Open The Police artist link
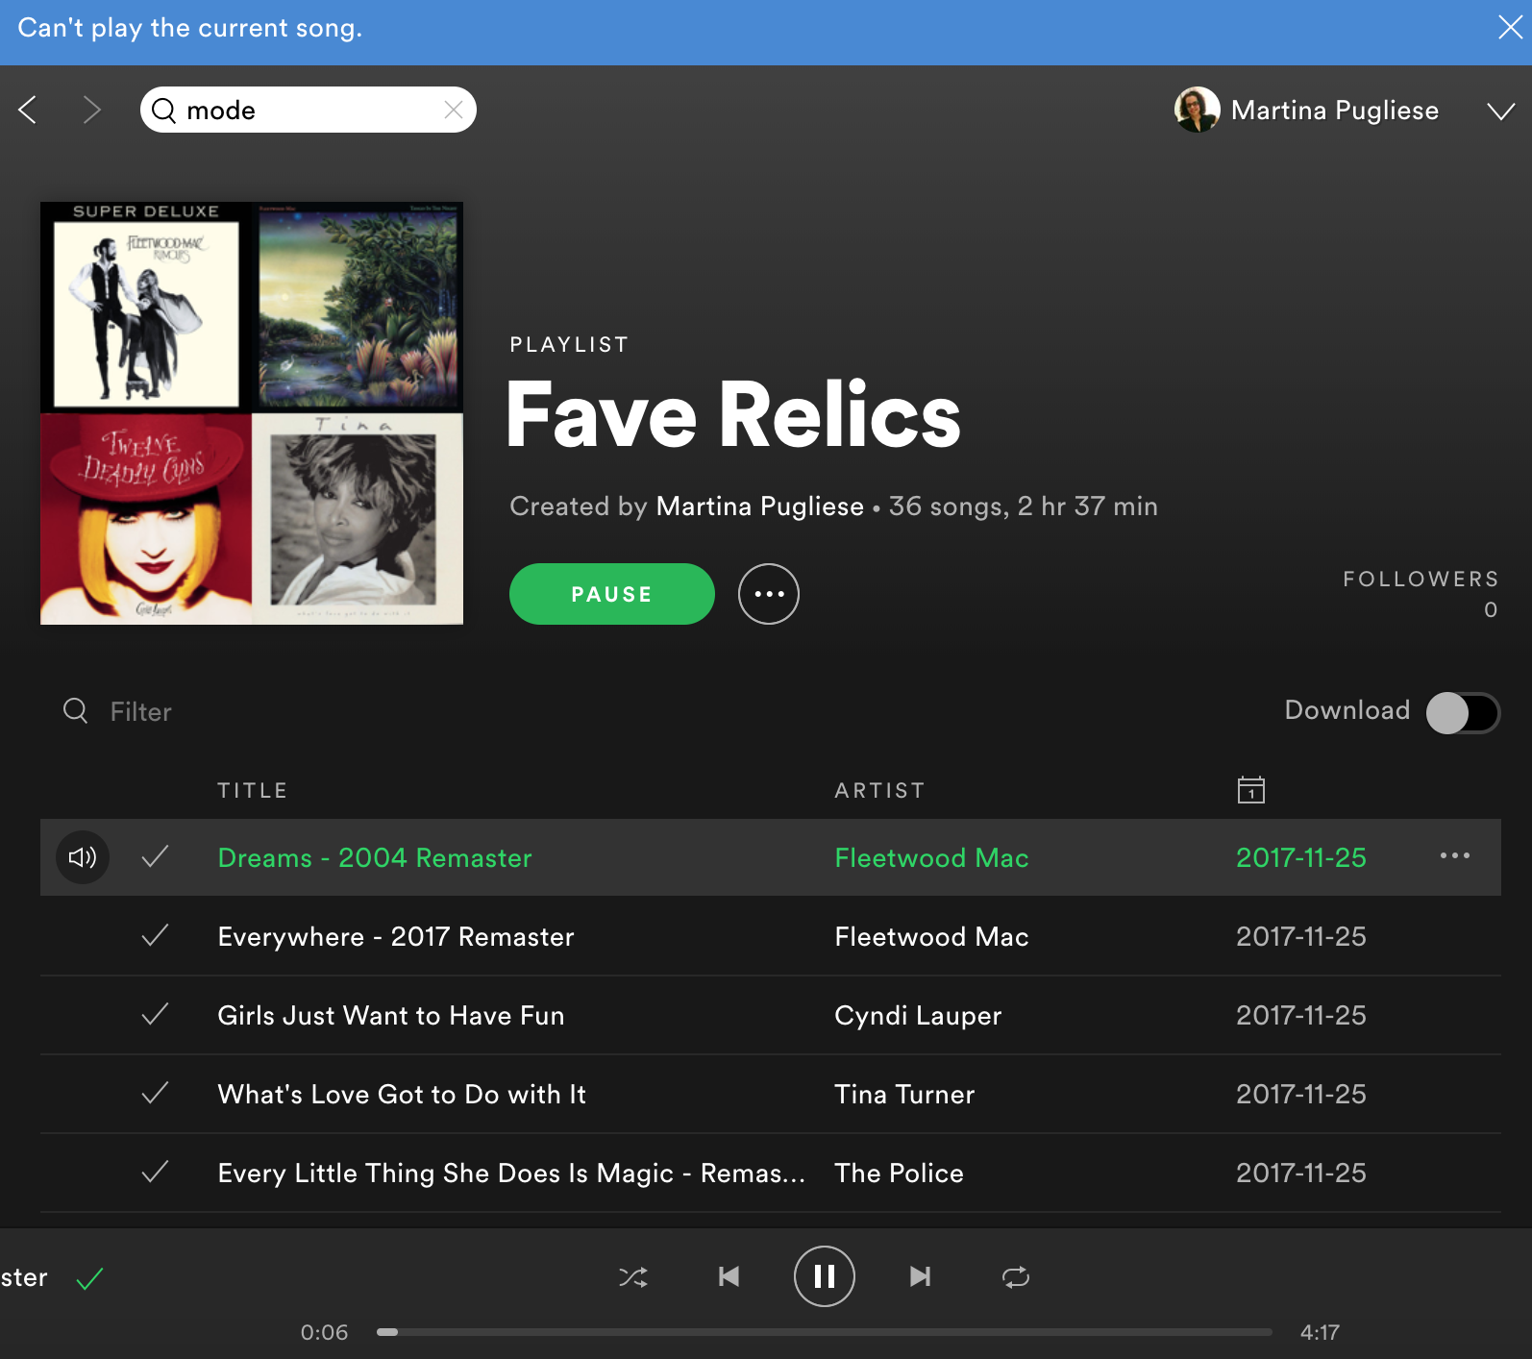Screen dimensions: 1532x1359 click(899, 1173)
